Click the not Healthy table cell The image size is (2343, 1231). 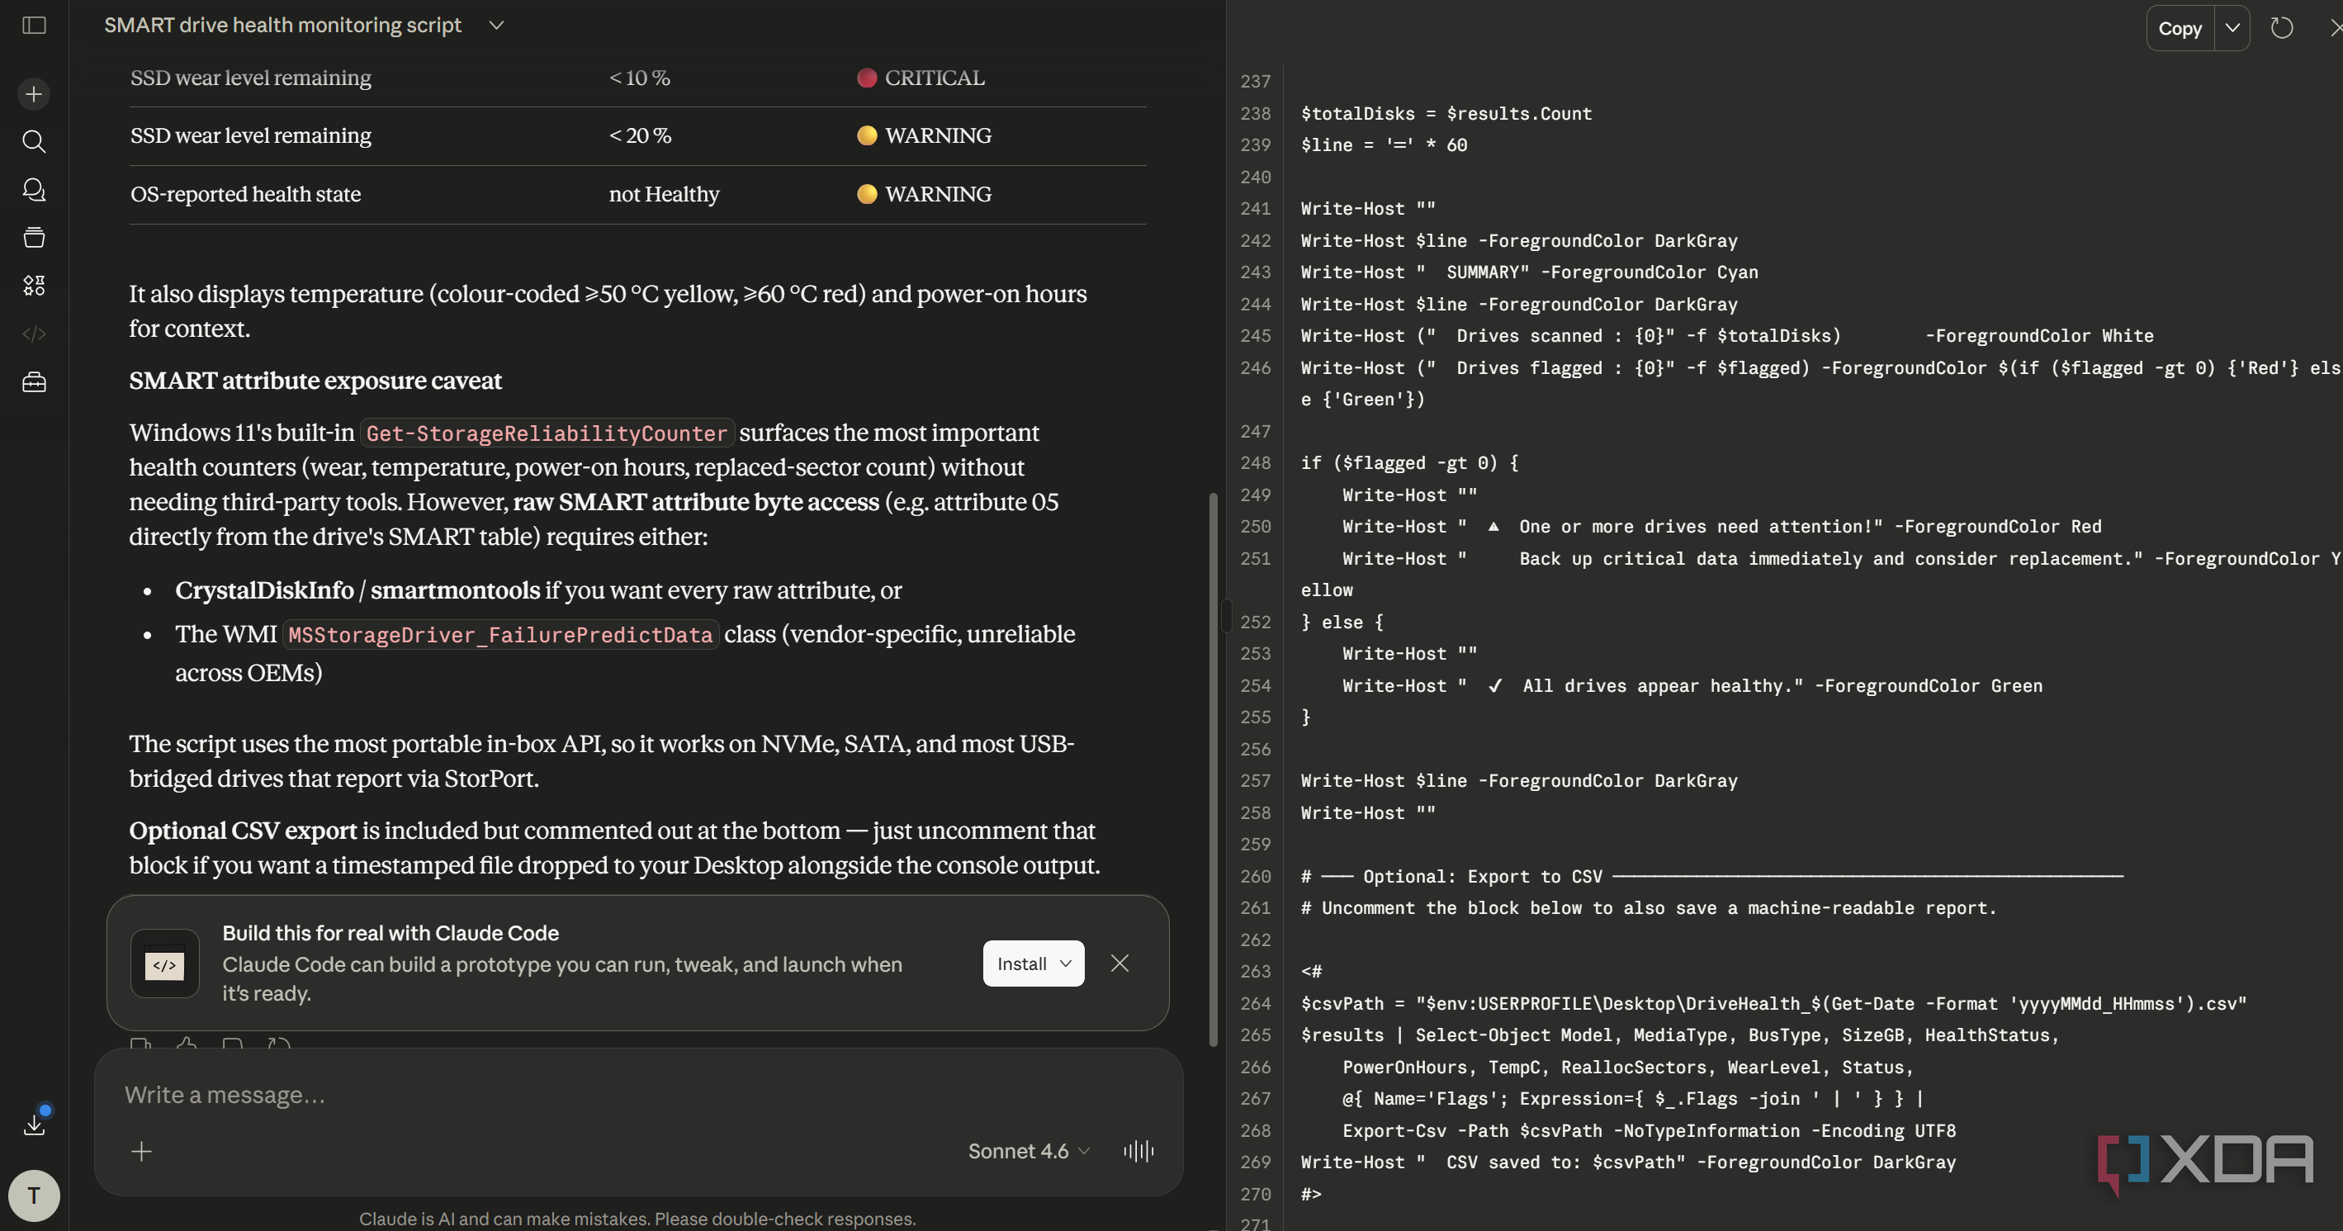coord(664,194)
